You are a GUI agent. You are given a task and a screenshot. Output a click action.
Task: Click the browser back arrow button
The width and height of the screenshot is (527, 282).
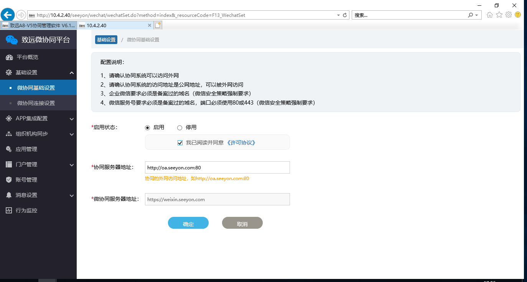tap(8, 15)
